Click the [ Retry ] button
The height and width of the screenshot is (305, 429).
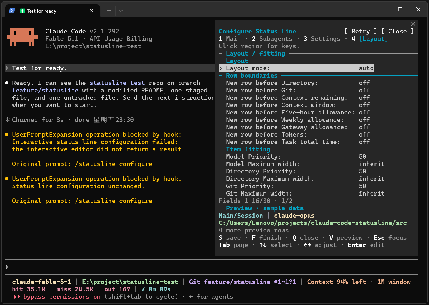click(360, 31)
